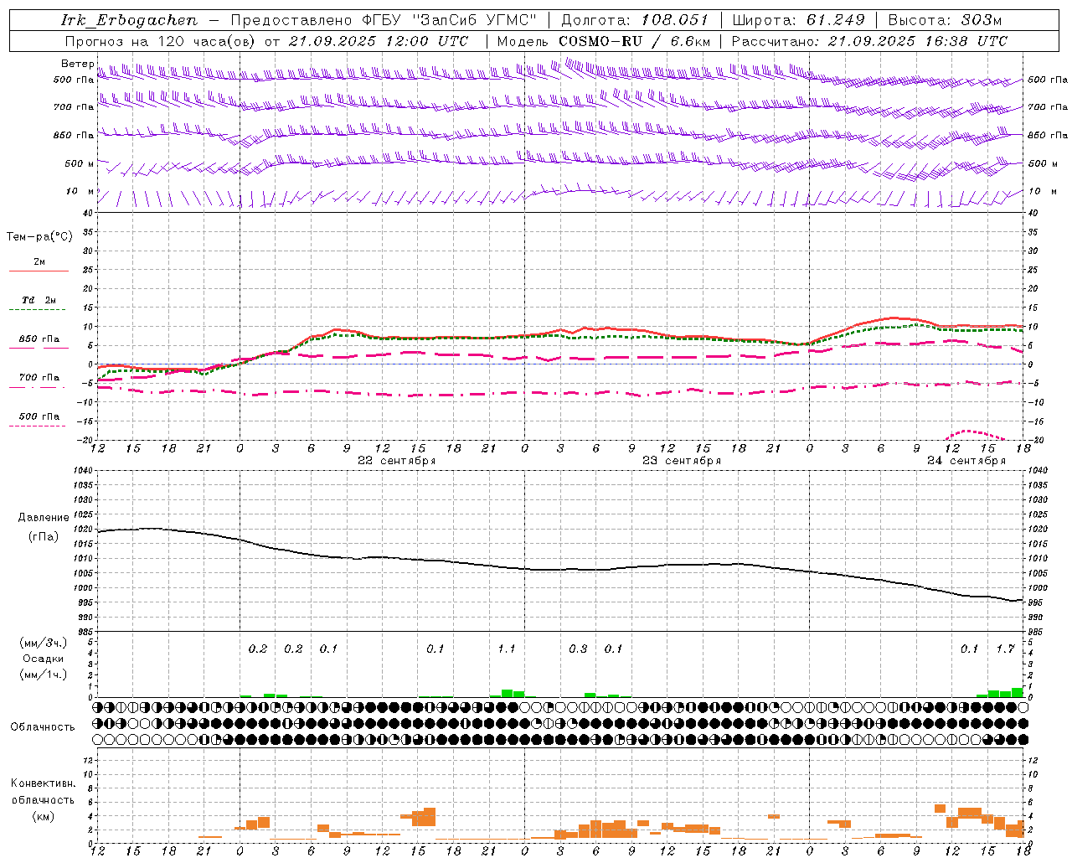Click the '(мм/1ч.)' precipitation unit label

[x=44, y=675]
